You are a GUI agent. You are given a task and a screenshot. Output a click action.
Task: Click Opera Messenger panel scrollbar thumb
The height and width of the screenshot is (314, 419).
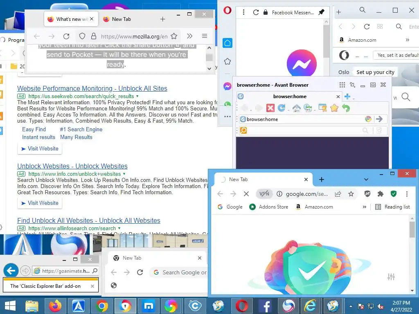326,42
